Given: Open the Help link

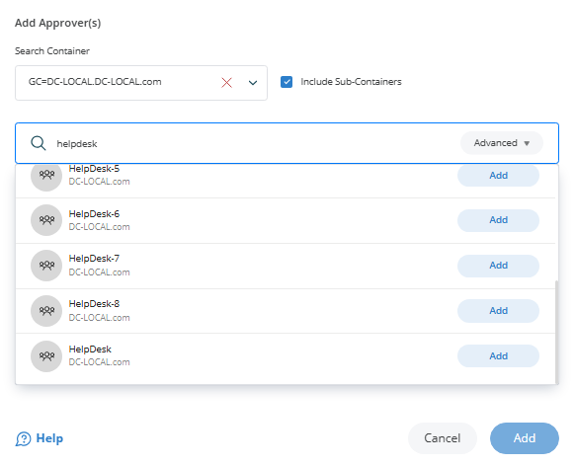Looking at the screenshot, I should point(49,438).
